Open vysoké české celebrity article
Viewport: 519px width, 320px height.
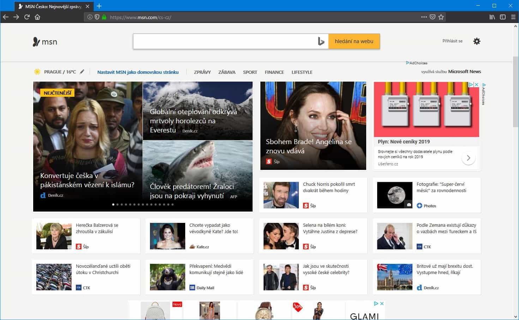point(313,277)
